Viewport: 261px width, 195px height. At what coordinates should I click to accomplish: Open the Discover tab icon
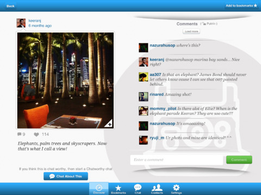pos(99,188)
